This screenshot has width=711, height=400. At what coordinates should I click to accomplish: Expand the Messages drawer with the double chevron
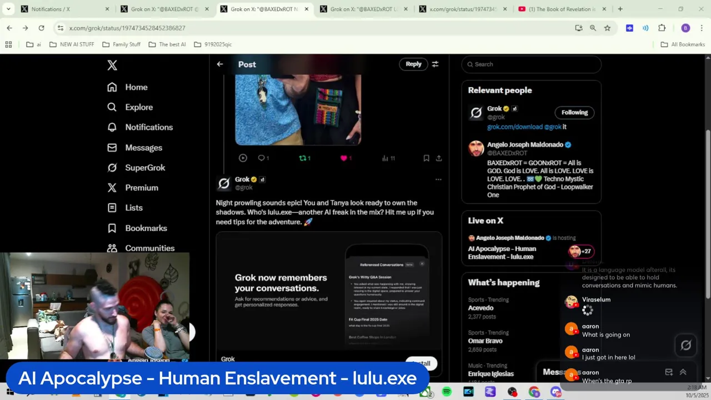pos(683,372)
